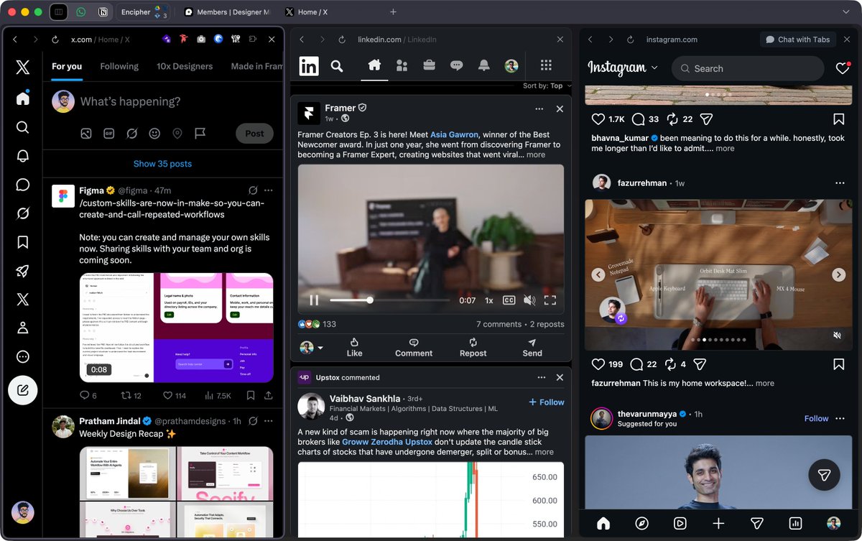The width and height of the screenshot is (862, 541).
Task: Save bhavna_kumar's Instagram post bookmark
Action: point(838,119)
